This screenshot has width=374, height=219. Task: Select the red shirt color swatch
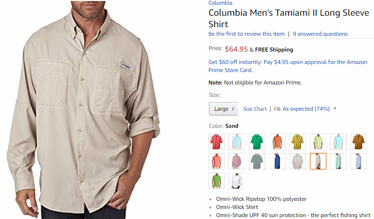217,142
